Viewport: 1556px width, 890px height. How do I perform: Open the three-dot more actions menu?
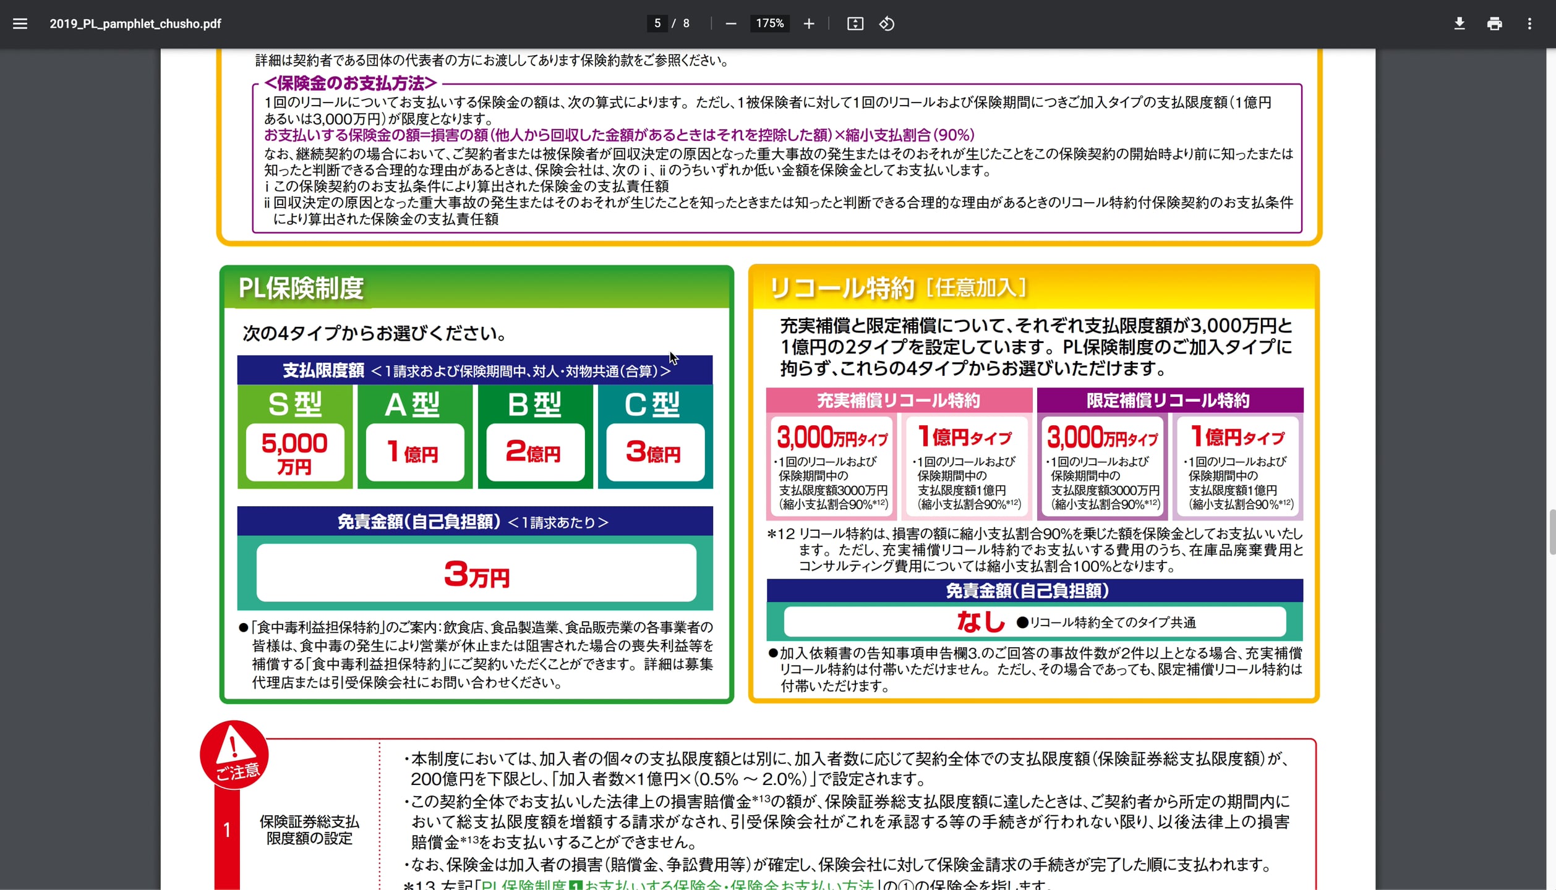[x=1530, y=23]
